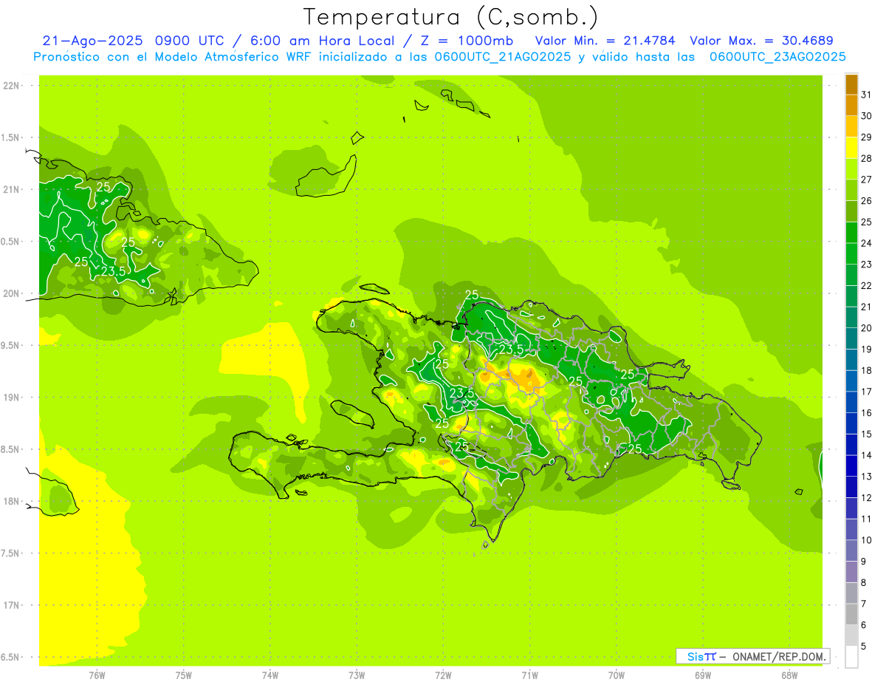886x685 pixels.
Task: Click the "73W" longitude label
Action: [357, 675]
